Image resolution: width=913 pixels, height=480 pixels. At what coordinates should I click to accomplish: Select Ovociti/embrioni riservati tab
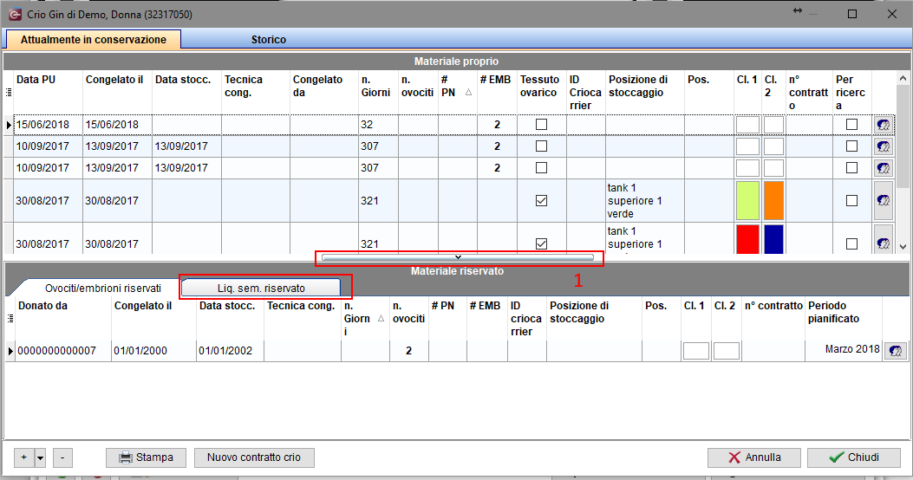tap(103, 288)
